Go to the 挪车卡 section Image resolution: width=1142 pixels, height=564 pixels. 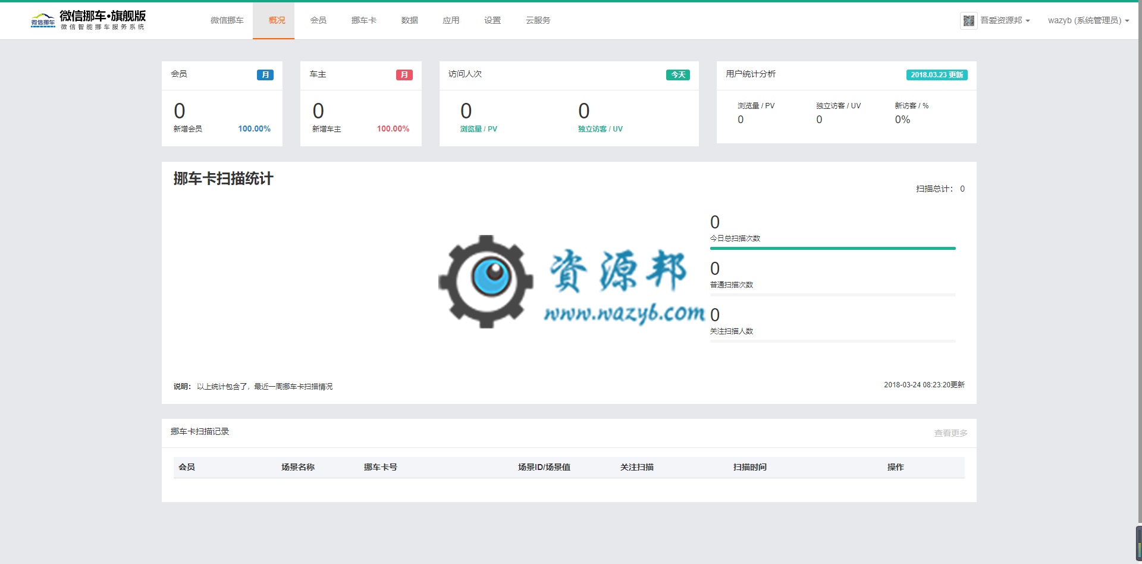click(x=364, y=20)
